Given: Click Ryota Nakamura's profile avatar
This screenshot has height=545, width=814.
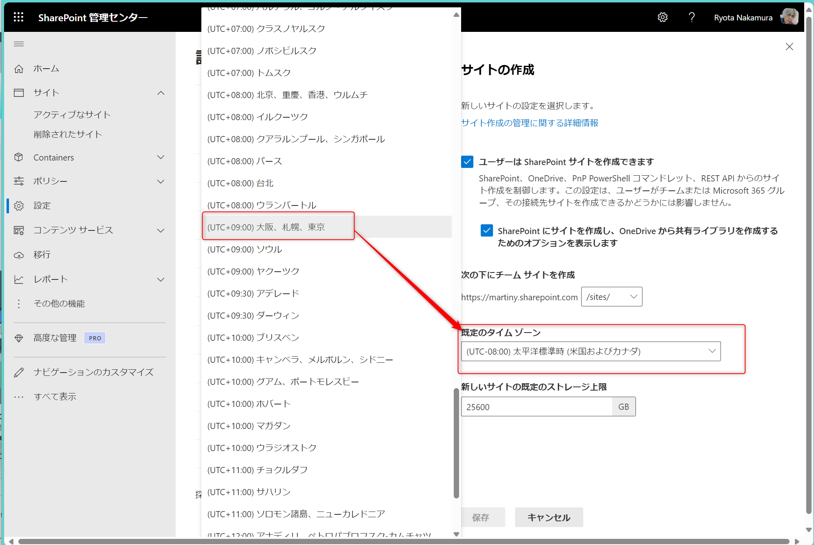Looking at the screenshot, I should click(x=789, y=17).
